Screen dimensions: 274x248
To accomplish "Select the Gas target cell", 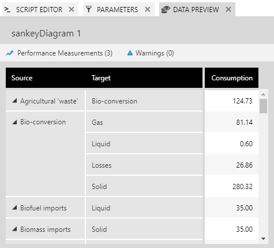I will click(x=144, y=122).
